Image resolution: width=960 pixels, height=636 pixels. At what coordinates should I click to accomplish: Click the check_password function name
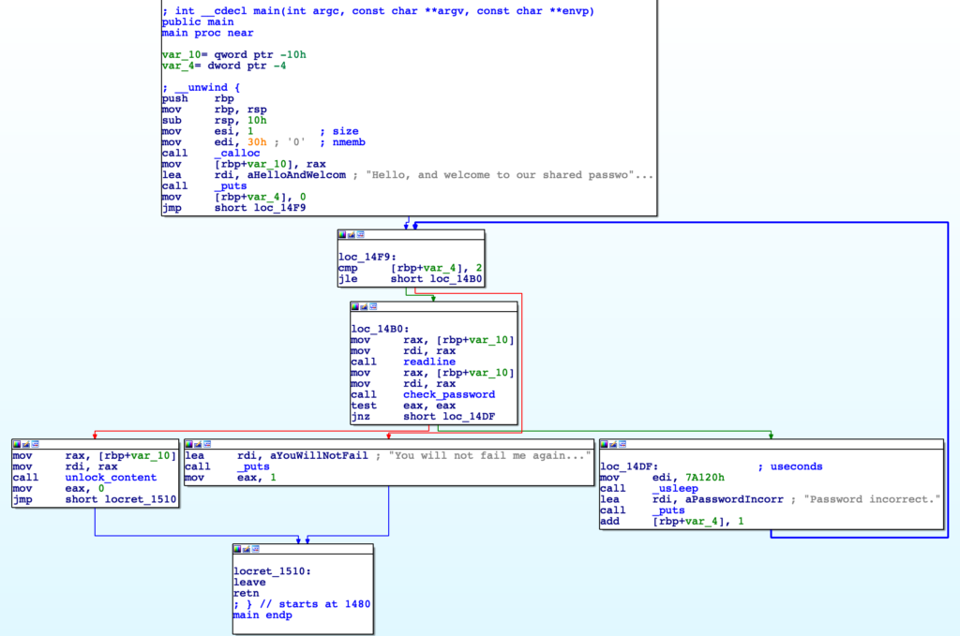click(x=449, y=395)
